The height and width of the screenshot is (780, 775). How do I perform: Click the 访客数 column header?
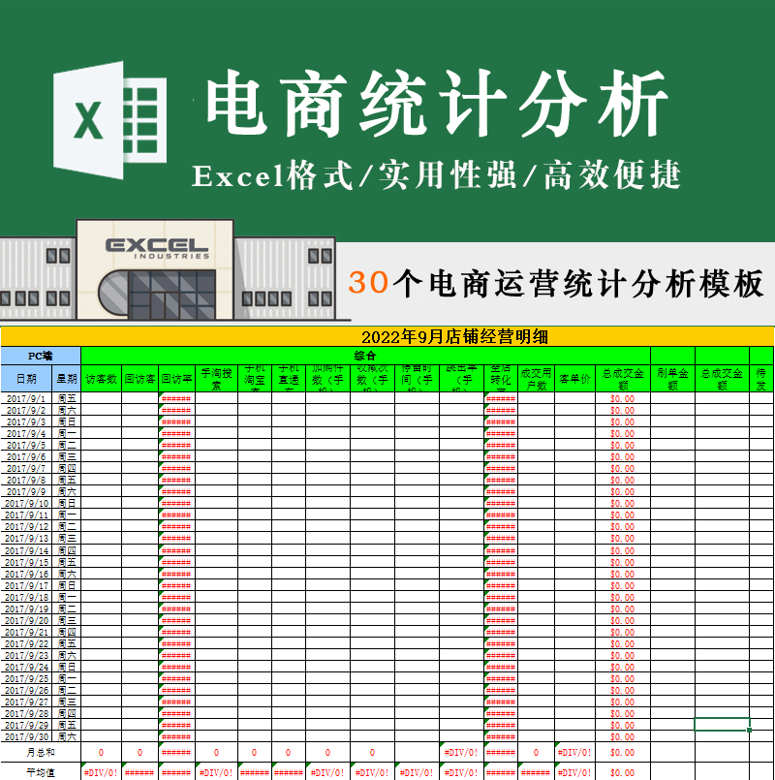[102, 379]
